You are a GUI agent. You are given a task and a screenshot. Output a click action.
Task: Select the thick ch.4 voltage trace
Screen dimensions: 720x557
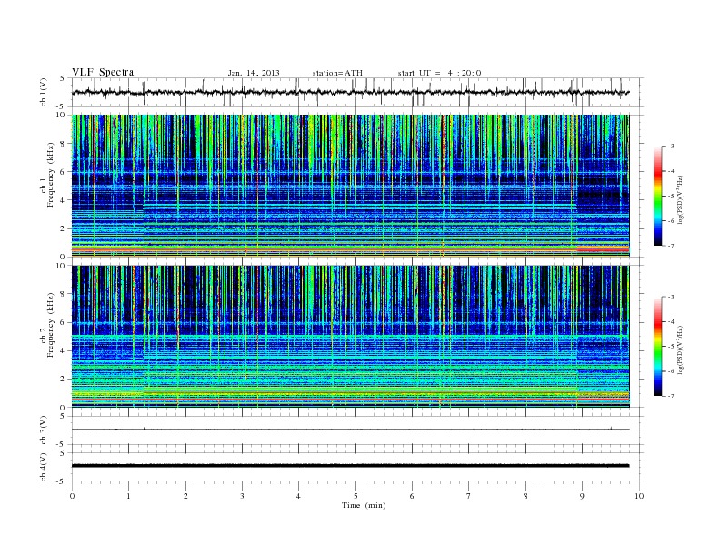pos(350,466)
